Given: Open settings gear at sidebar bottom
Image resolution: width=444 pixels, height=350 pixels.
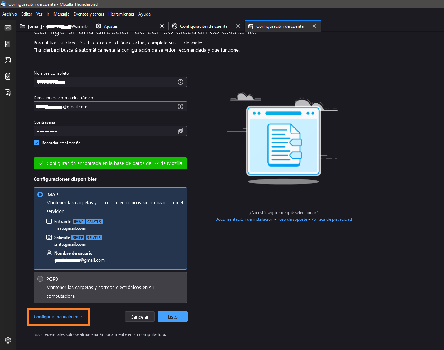Looking at the screenshot, I should coord(8,340).
